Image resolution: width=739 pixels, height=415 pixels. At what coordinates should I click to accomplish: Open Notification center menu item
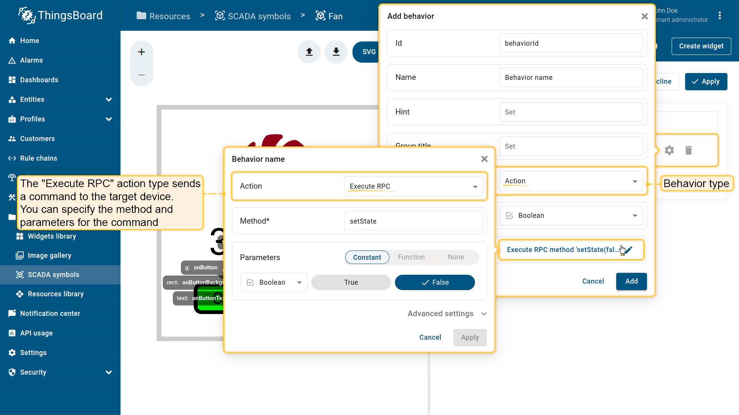coord(50,314)
